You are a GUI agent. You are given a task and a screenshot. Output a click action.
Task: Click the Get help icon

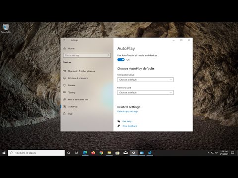coord(119,121)
